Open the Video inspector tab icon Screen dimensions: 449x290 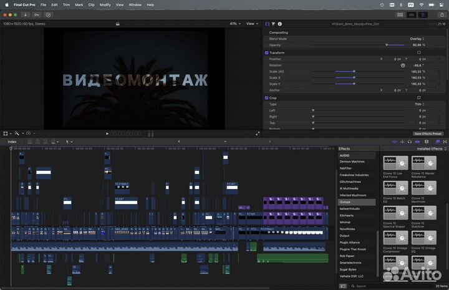click(x=267, y=24)
